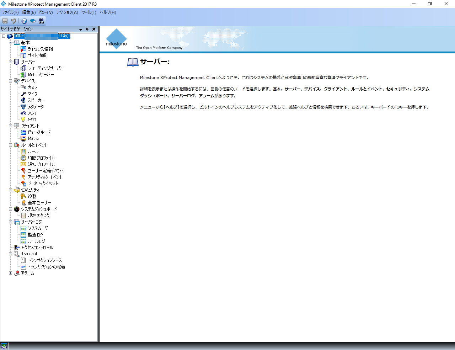
Task: Select the ユーザー定義イベント icon
Action: (23, 170)
